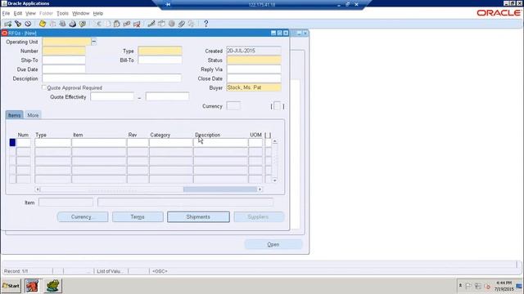Click the Bill-To input field

pos(160,60)
